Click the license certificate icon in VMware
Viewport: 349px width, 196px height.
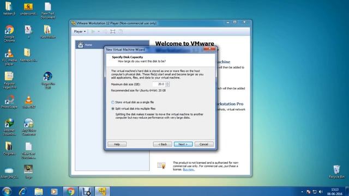click(x=161, y=166)
